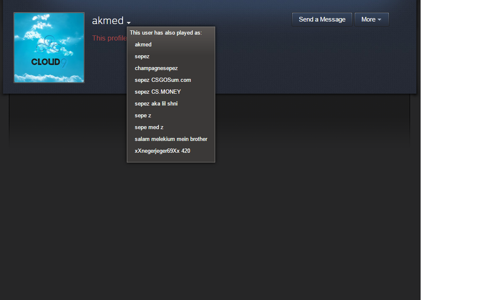Select salam melekium mein brother alias

[171, 139]
